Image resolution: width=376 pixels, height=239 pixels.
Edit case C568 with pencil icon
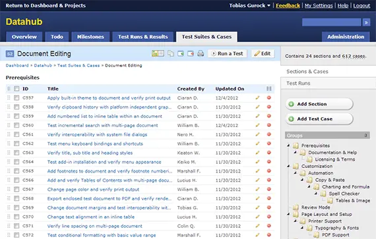click(x=257, y=198)
